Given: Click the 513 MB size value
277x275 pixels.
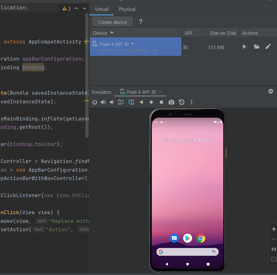Looking at the screenshot, I should coord(216,47).
